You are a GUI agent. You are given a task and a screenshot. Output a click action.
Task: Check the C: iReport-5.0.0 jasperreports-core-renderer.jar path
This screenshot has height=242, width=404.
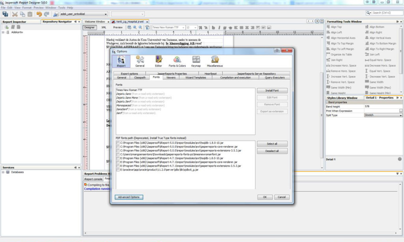(118, 147)
